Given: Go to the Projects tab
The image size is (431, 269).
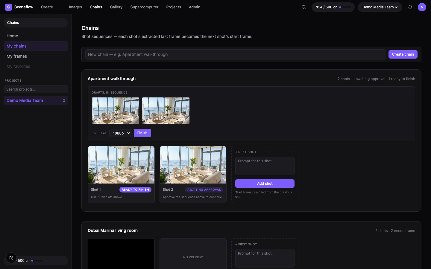Looking at the screenshot, I should tap(174, 7).
